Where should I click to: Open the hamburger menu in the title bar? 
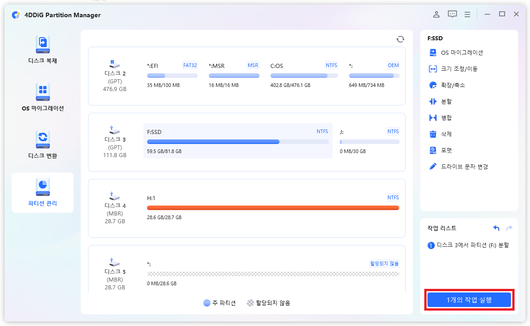click(x=467, y=14)
